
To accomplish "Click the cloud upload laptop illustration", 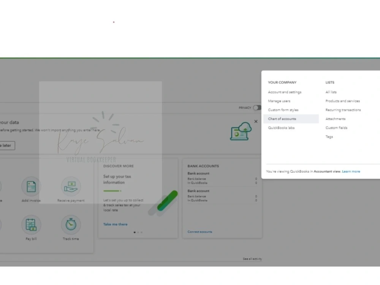I will [x=241, y=131].
